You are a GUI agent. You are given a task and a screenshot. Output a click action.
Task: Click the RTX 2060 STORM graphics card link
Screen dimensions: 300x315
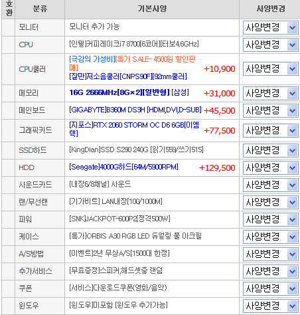134,129
